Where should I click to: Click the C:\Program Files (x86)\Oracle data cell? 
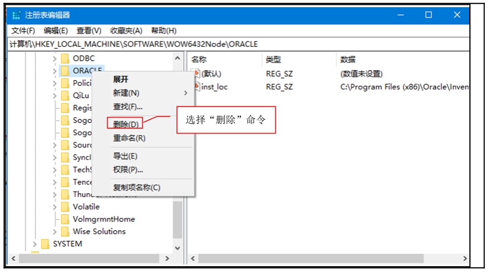point(405,87)
